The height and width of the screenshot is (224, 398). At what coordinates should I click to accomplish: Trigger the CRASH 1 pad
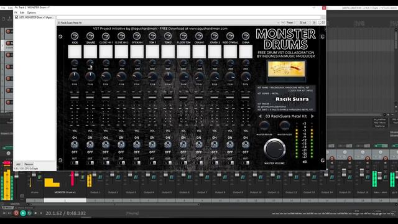coord(199,52)
